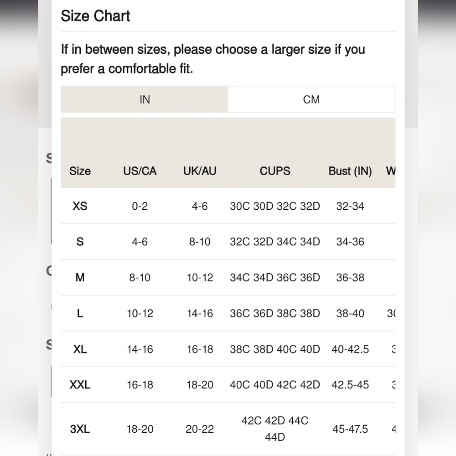Click the CUPS column header
The width and height of the screenshot is (456, 456).
[x=275, y=171]
